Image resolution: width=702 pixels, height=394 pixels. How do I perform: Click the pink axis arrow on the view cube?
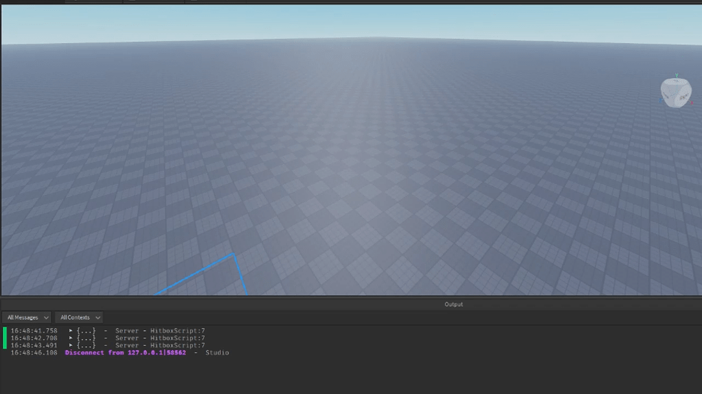click(x=692, y=103)
